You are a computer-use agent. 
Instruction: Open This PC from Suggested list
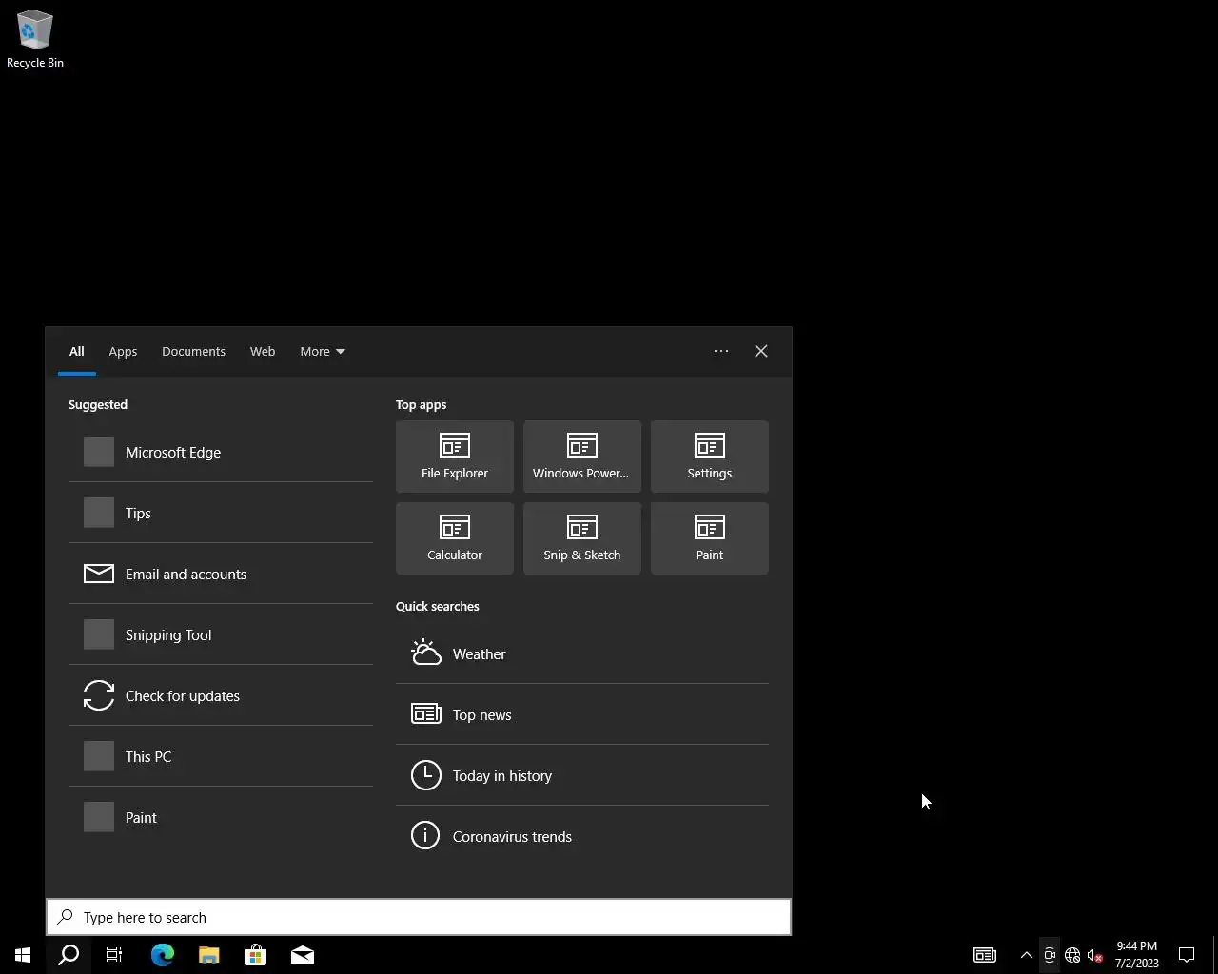click(221, 756)
